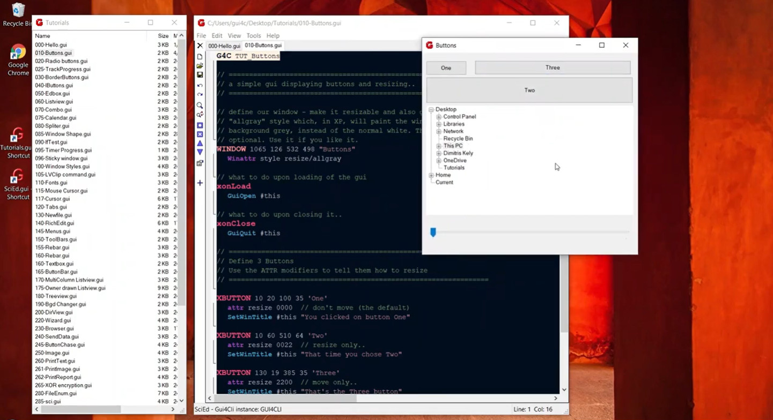This screenshot has width=773, height=420.
Task: Click the Redo arrow icon in SciEd
Action: 200,94
